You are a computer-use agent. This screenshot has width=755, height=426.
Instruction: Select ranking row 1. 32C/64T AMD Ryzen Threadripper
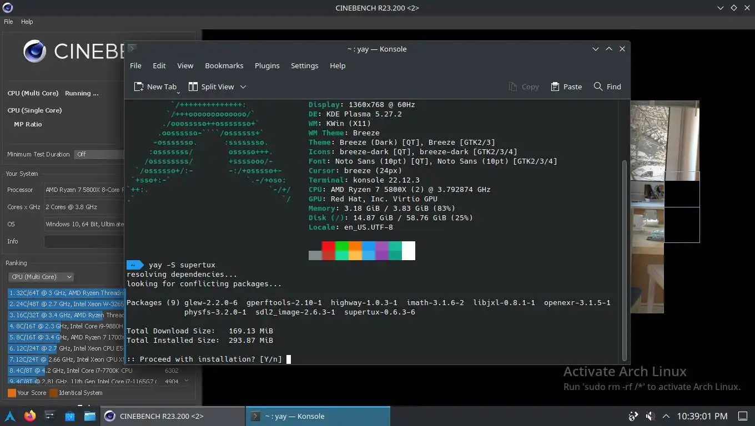pyautogui.click(x=66, y=293)
